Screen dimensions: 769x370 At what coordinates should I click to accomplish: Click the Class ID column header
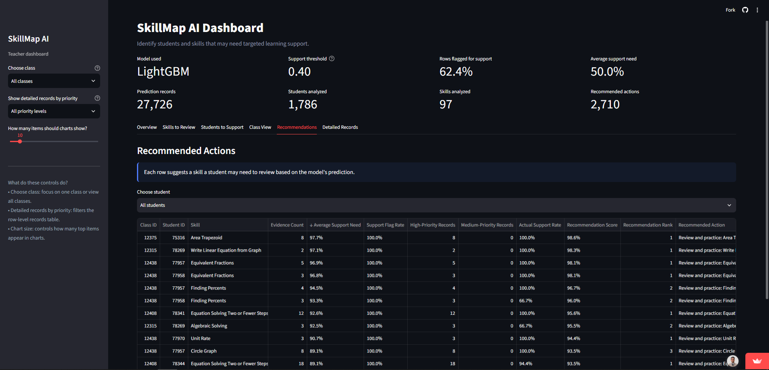148,225
